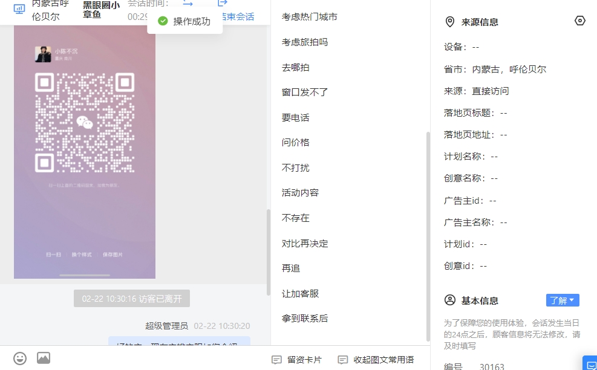Choose the 不存在 quick phrase

coord(295,218)
